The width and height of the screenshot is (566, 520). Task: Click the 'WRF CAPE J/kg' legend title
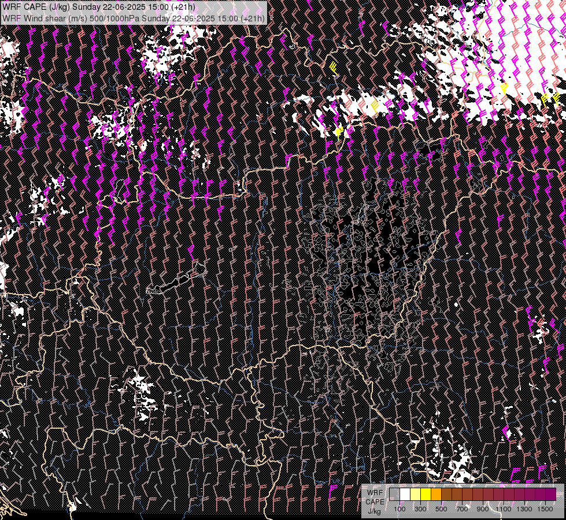pos(375,502)
